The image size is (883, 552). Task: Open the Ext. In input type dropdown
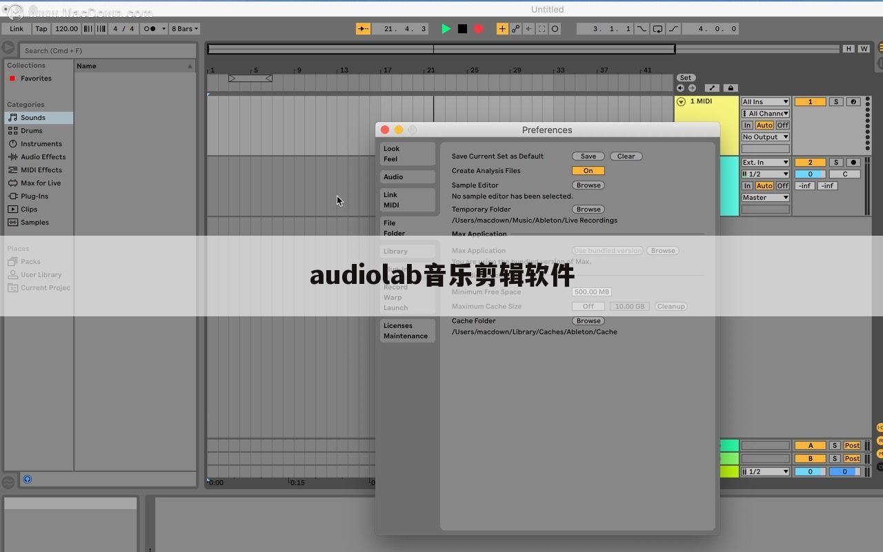pos(765,163)
